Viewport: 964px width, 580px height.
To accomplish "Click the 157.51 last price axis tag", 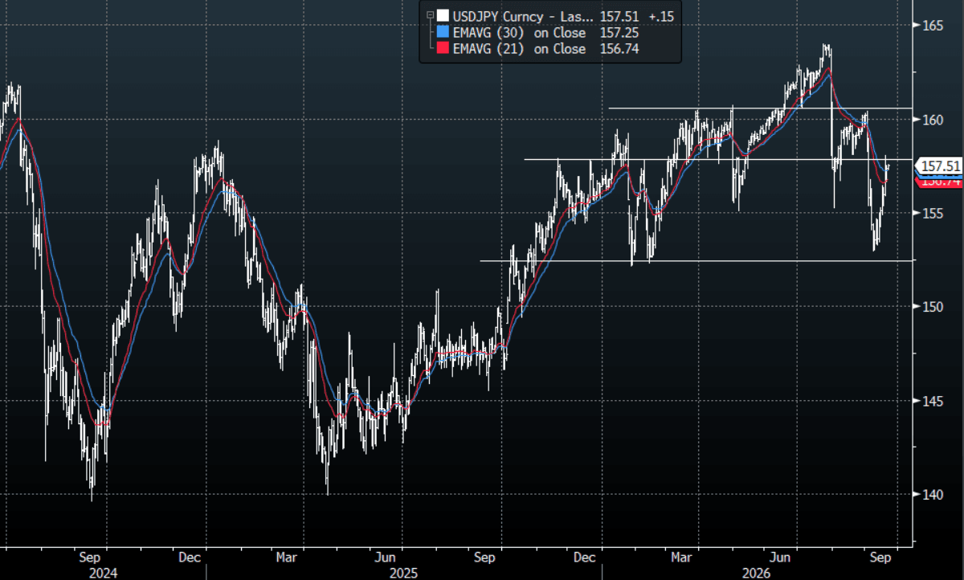I will click(x=939, y=166).
